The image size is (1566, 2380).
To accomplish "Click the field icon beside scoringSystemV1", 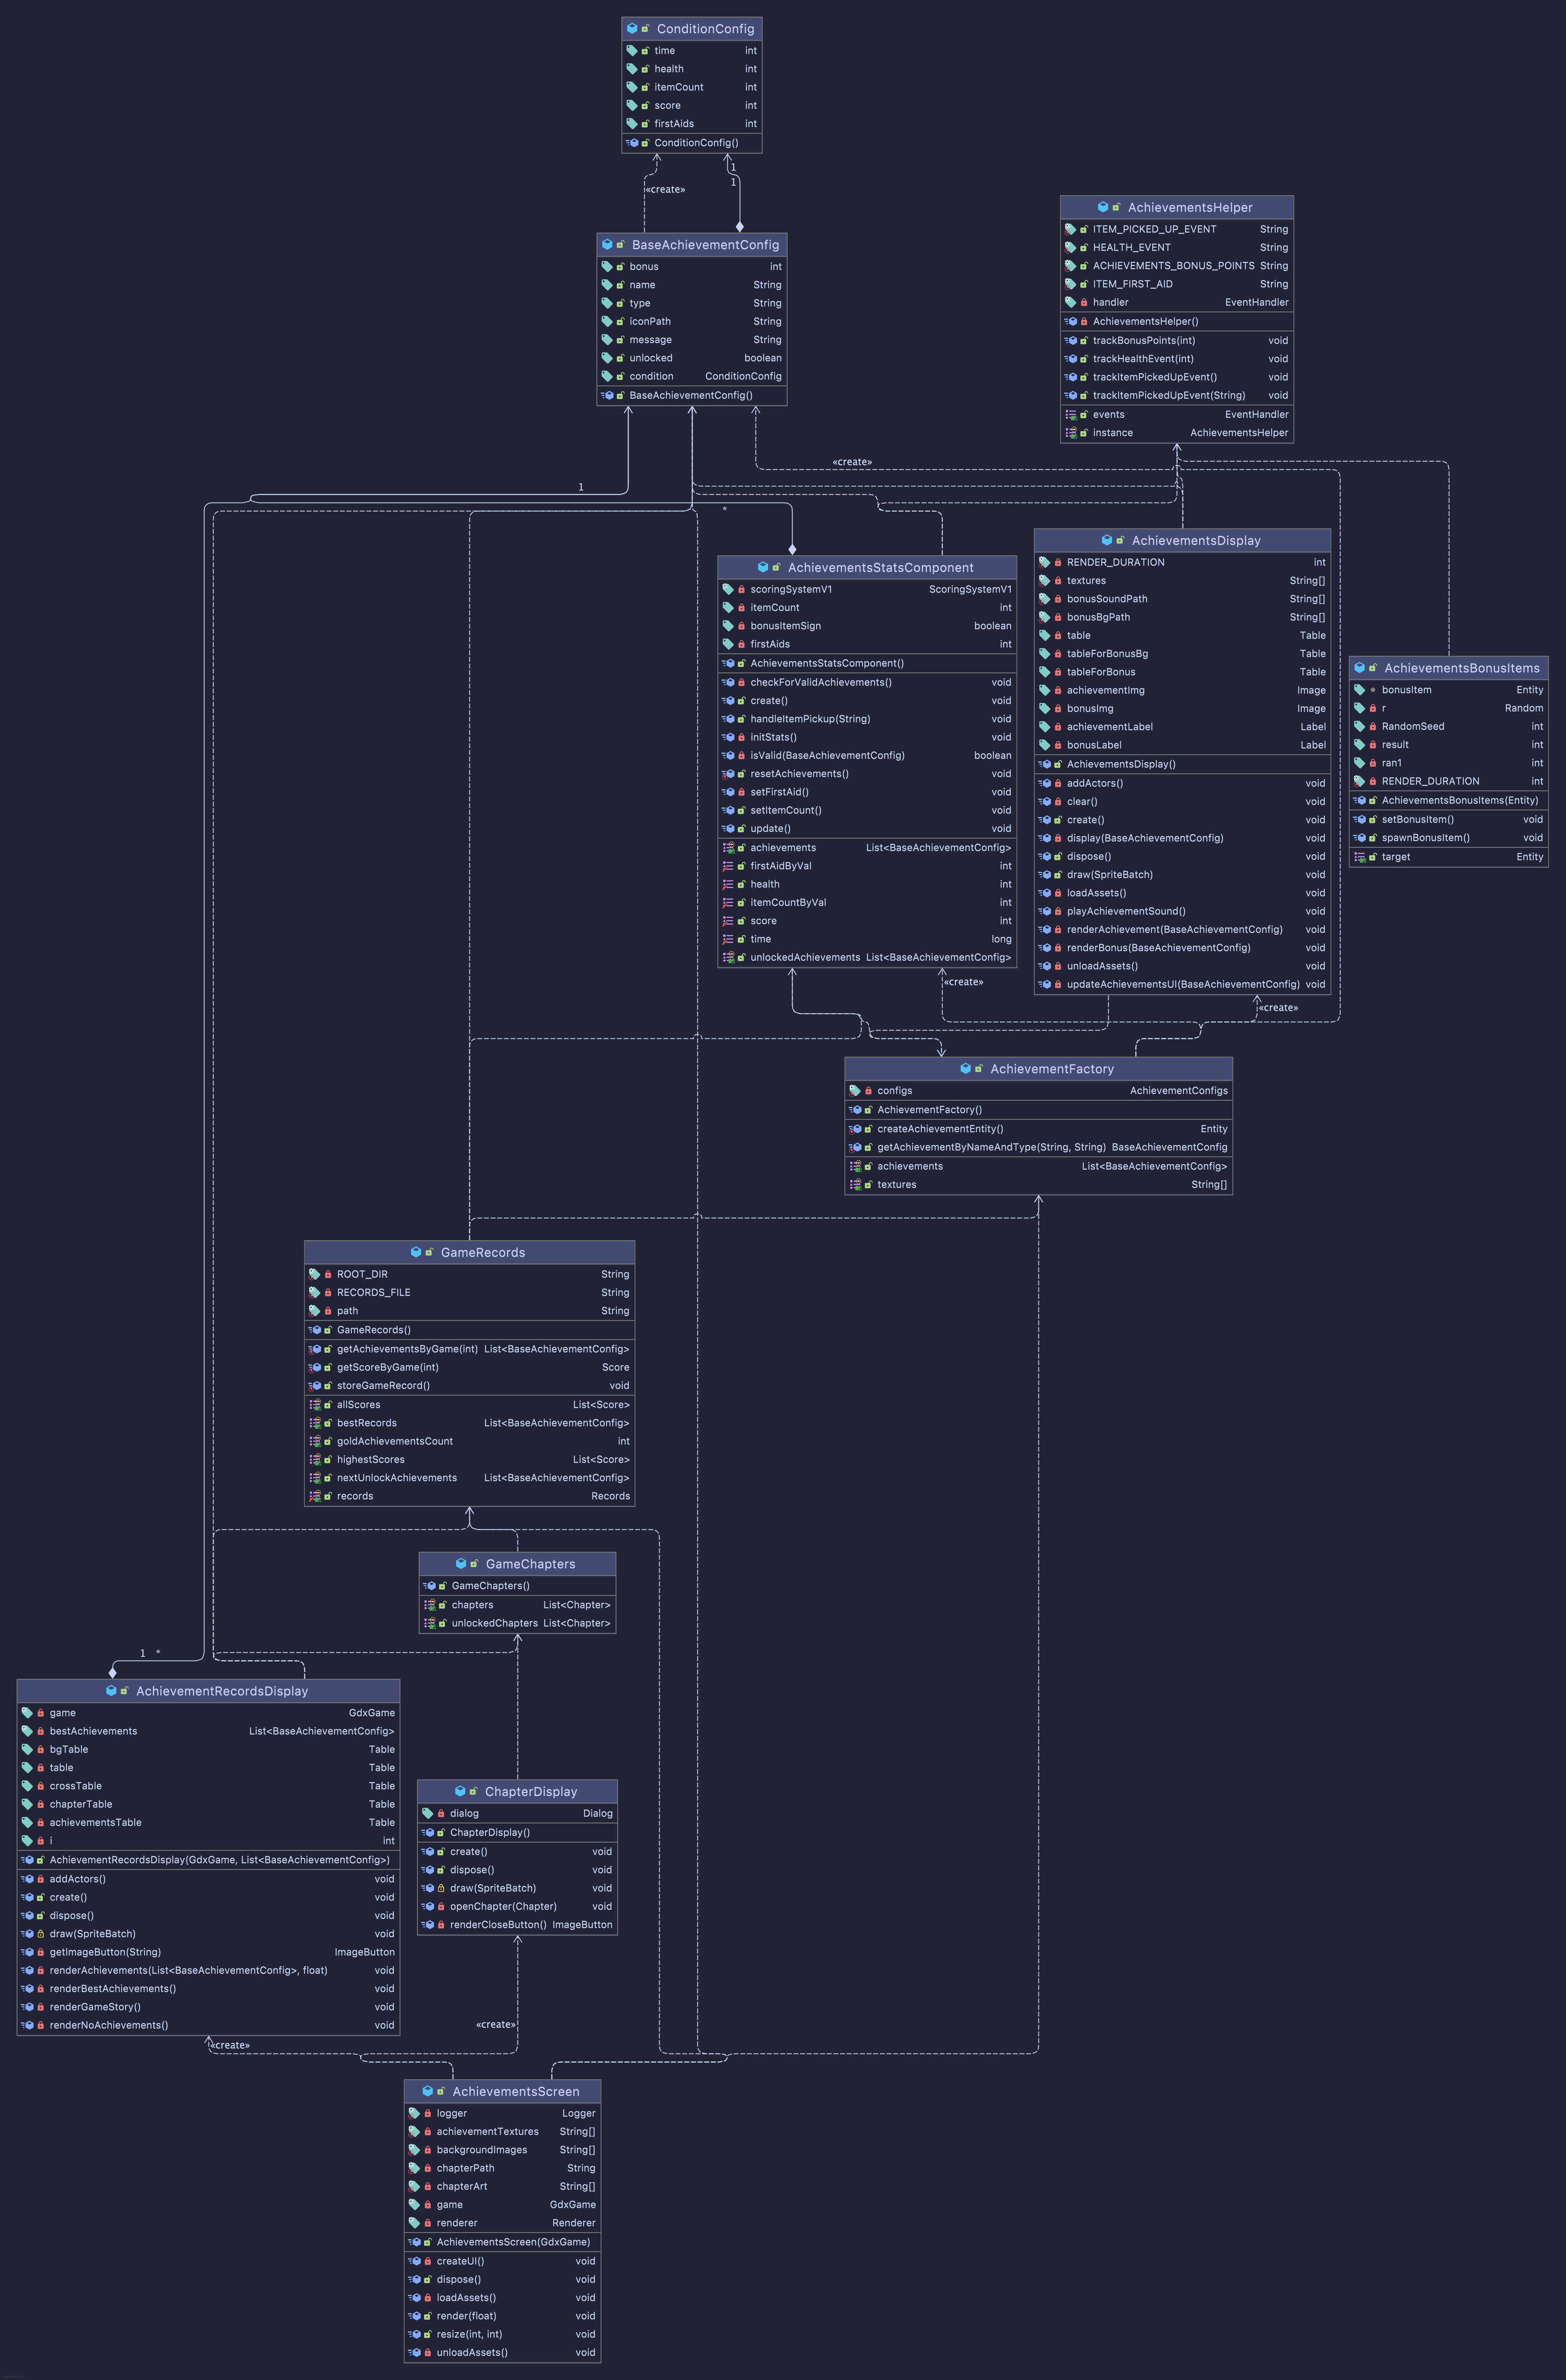I will [728, 590].
